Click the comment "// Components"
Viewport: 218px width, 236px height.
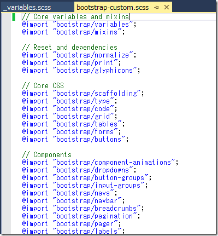46,155
